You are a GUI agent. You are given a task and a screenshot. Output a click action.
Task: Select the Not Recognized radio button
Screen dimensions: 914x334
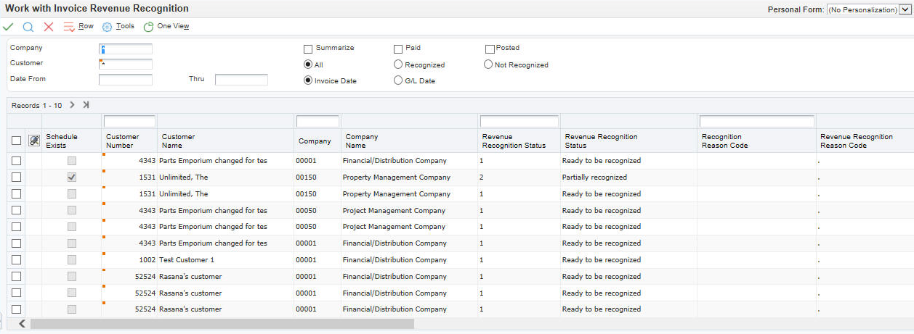click(x=488, y=64)
